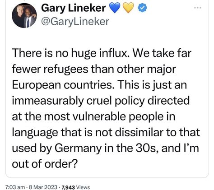Visit the @GaryLineker handle
The height and width of the screenshot is (190, 214).
75,22
